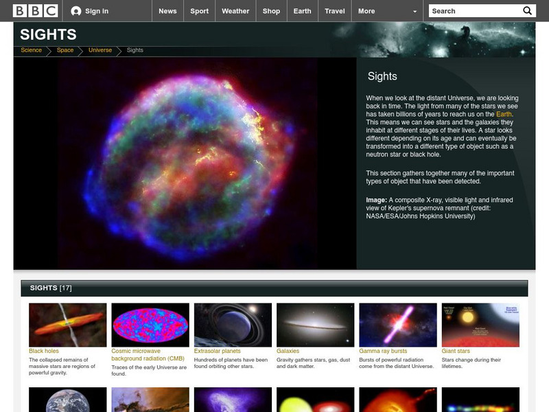Click the Gamma ray bursts title link
Image resolution: width=549 pixels, height=412 pixels.
[x=383, y=351]
